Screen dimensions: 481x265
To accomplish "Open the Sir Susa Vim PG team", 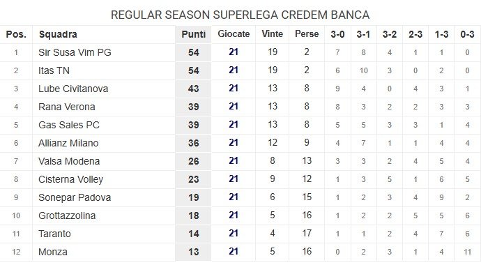I will [x=75, y=52].
